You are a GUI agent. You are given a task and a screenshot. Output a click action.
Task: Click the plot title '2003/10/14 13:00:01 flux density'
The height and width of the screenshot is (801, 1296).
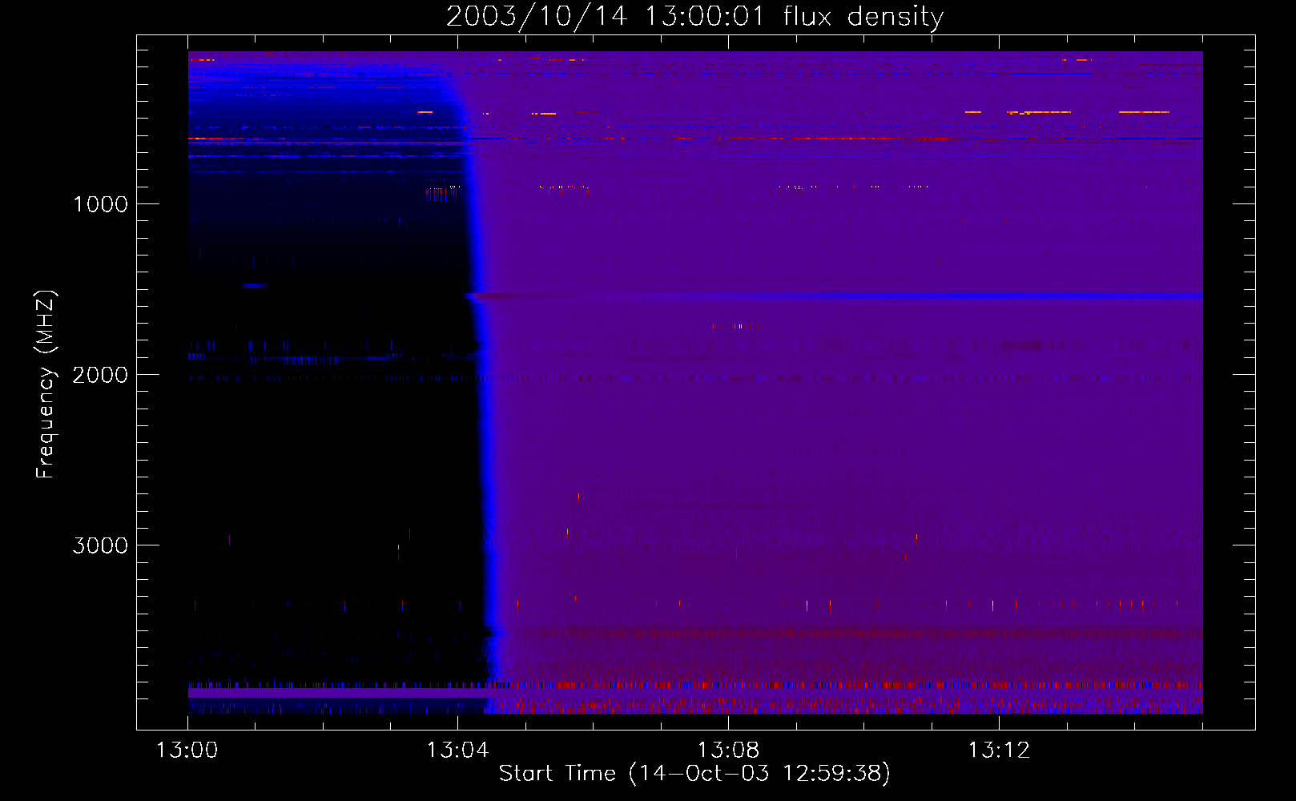tap(694, 16)
